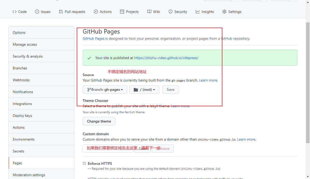Open the Settings tab
Viewport: 310px width, 179px height.
[x=232, y=12]
